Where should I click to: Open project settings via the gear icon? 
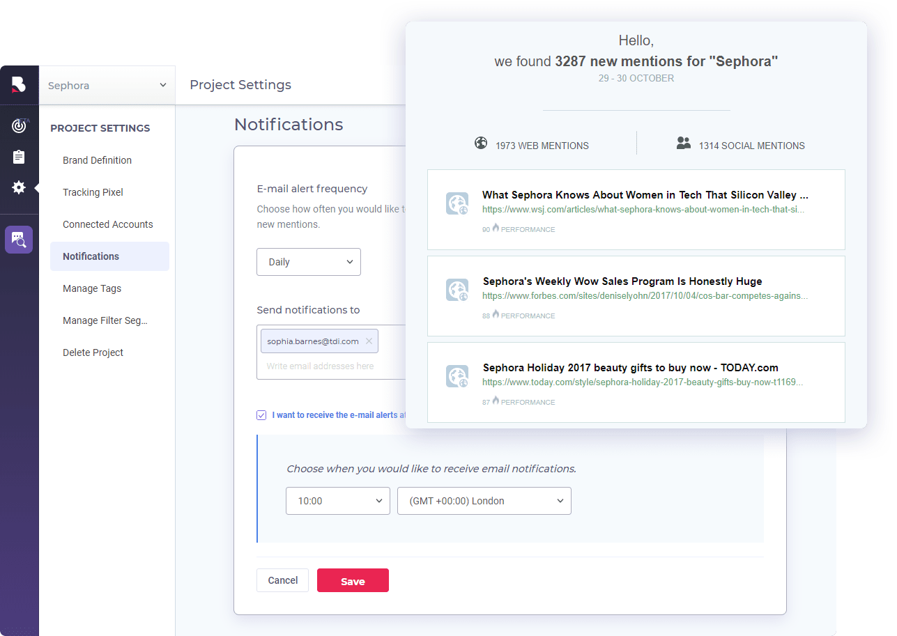18,187
